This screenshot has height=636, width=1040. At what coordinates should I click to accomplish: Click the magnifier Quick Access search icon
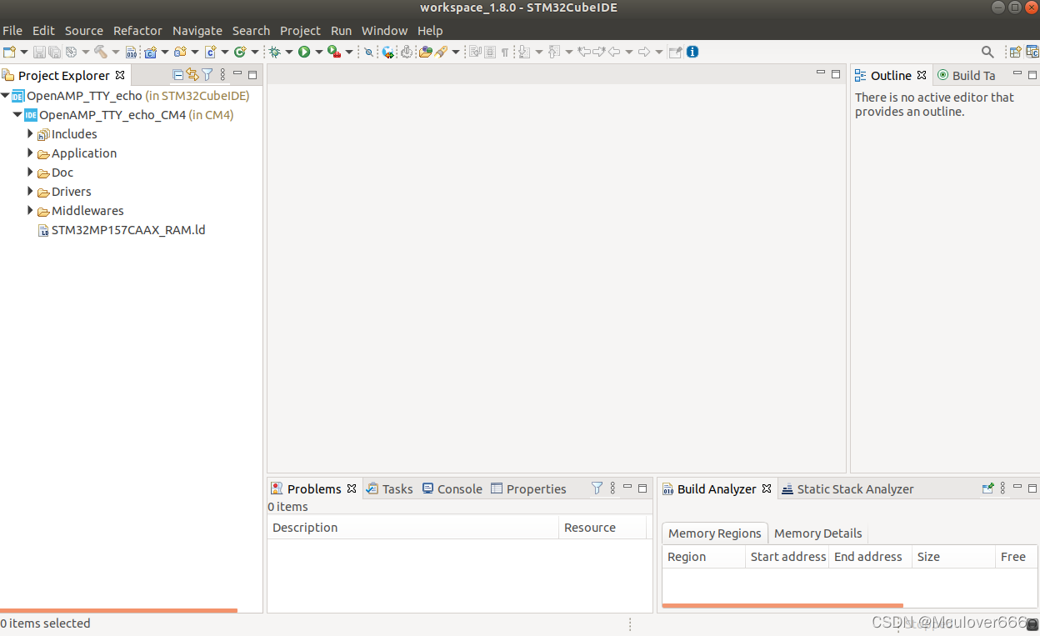(987, 52)
